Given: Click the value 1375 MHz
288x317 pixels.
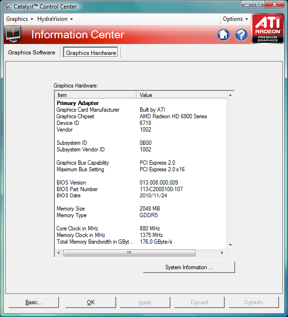Looking at the screenshot, I should coord(151,235).
